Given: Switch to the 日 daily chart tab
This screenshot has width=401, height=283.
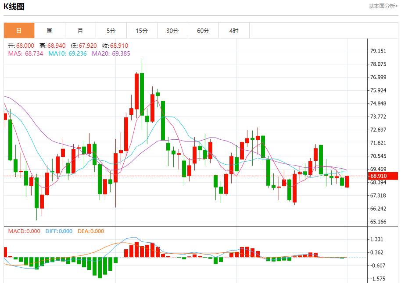Looking at the screenshot, I should coord(19,31).
